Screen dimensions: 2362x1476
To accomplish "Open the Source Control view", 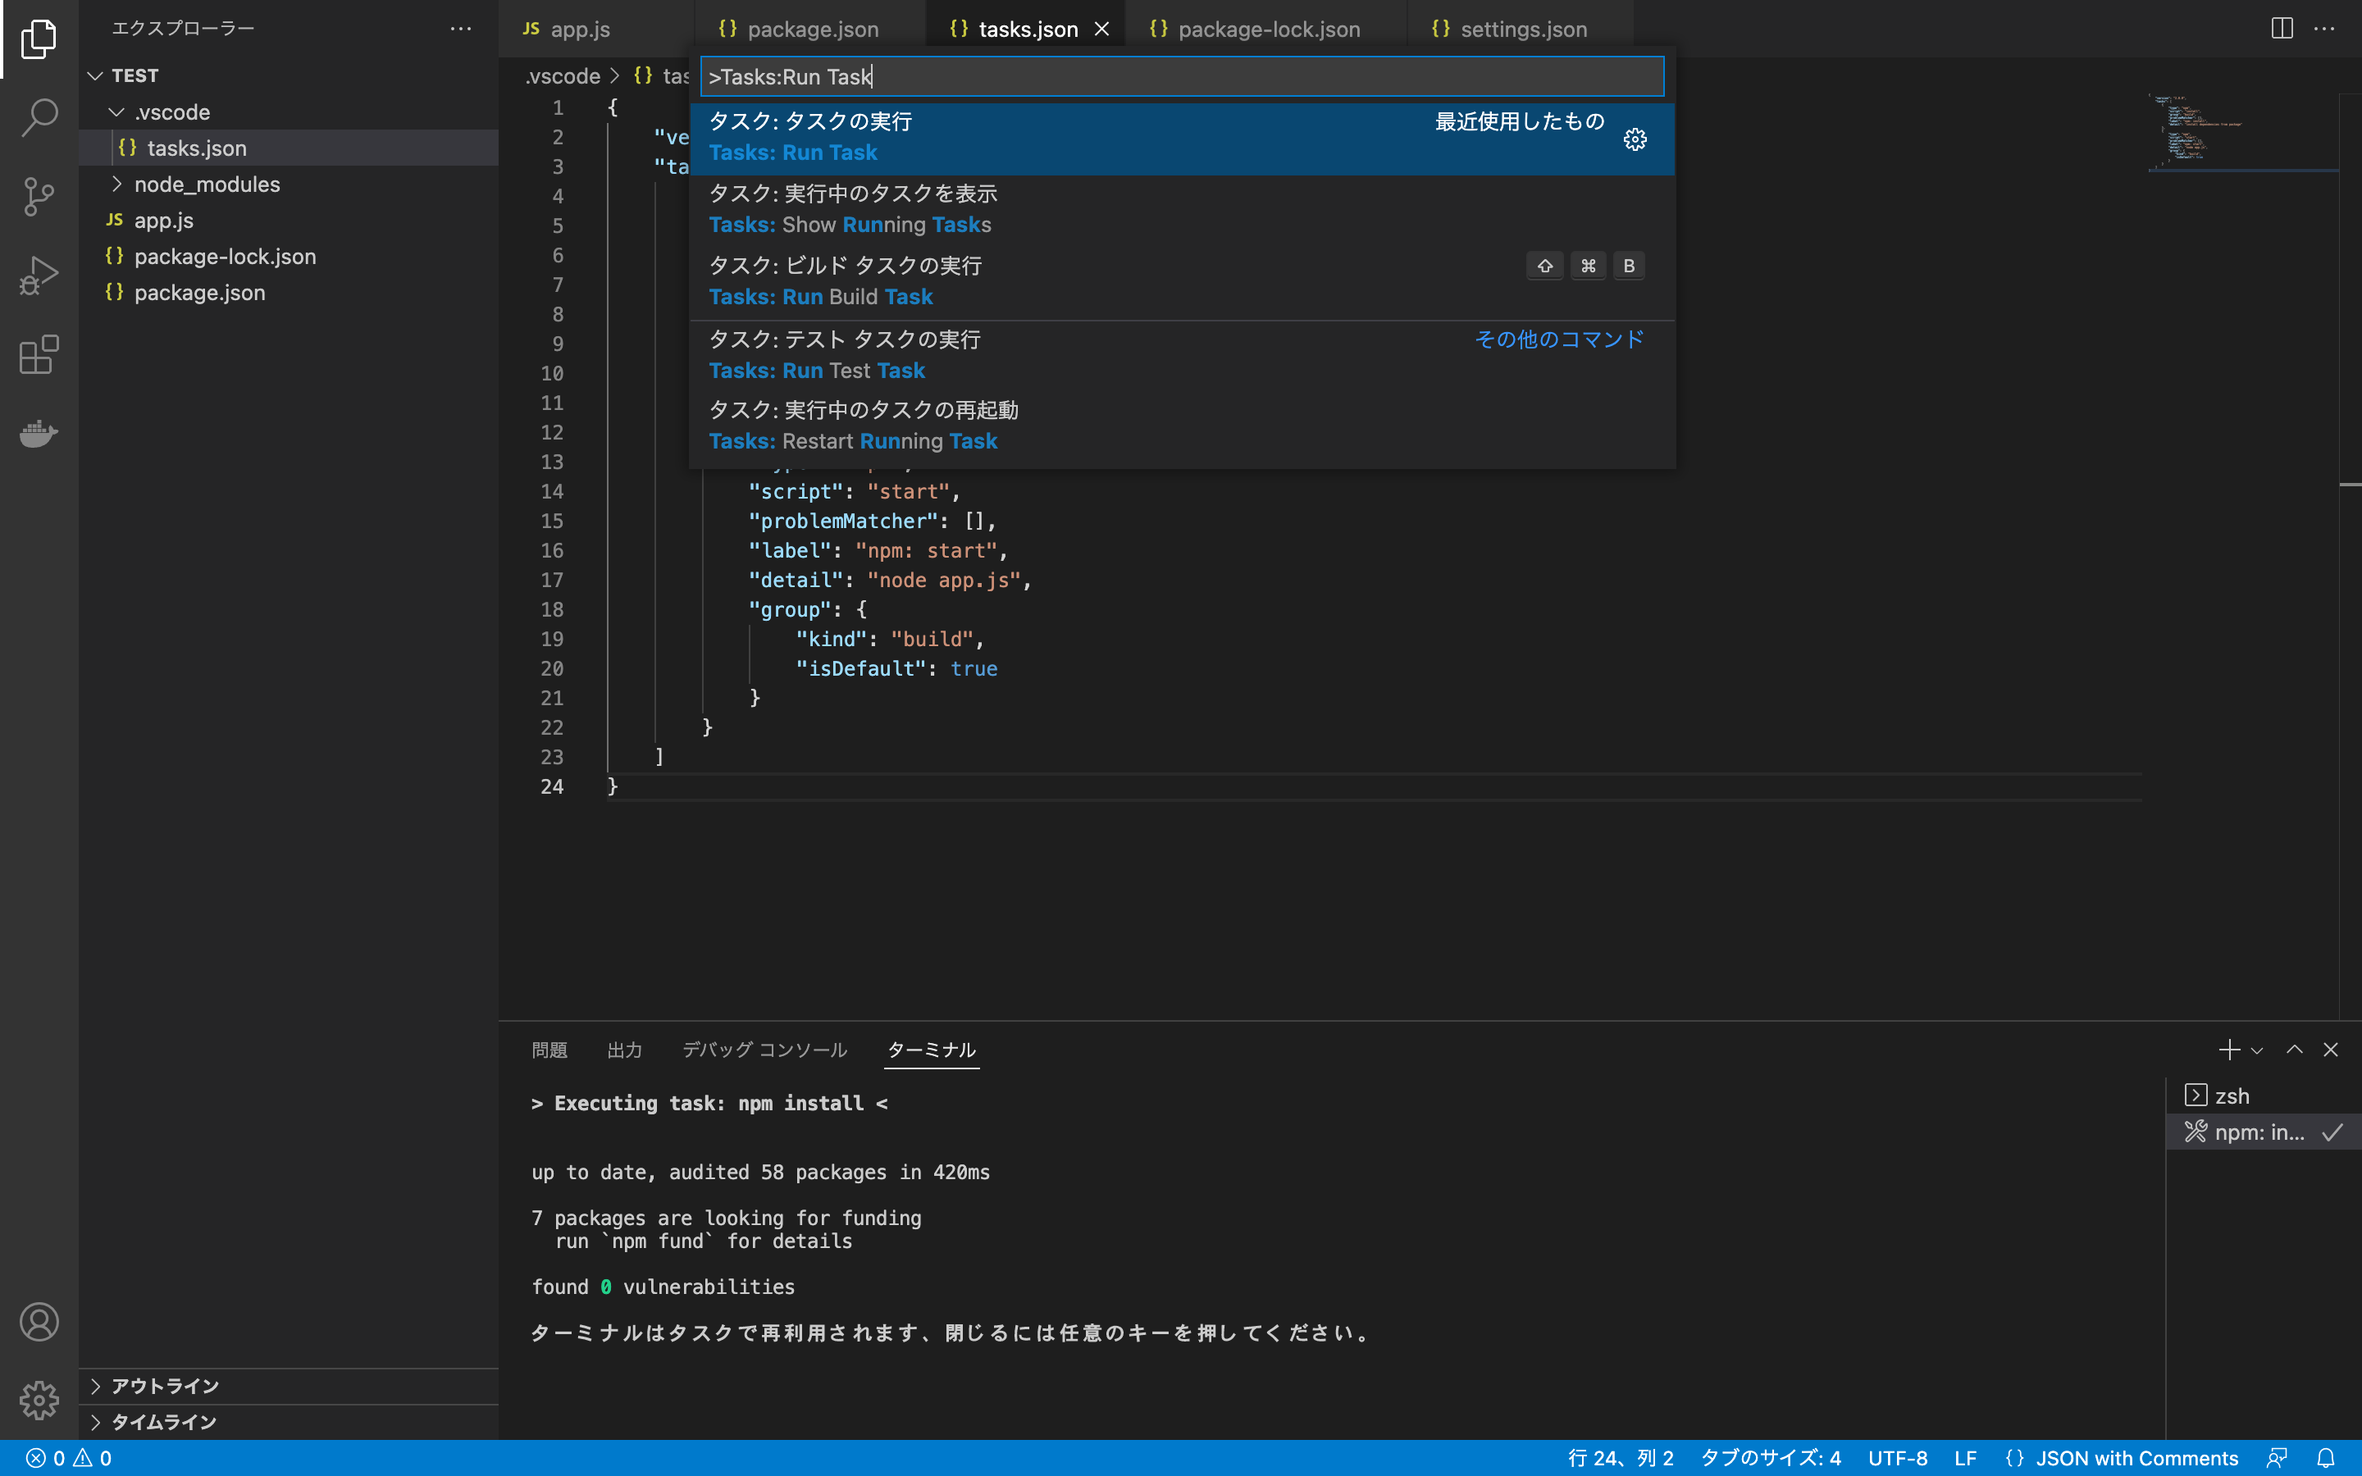I will tap(39, 195).
